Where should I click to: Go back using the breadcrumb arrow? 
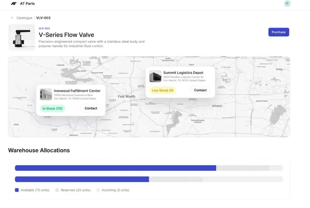(x=12, y=18)
